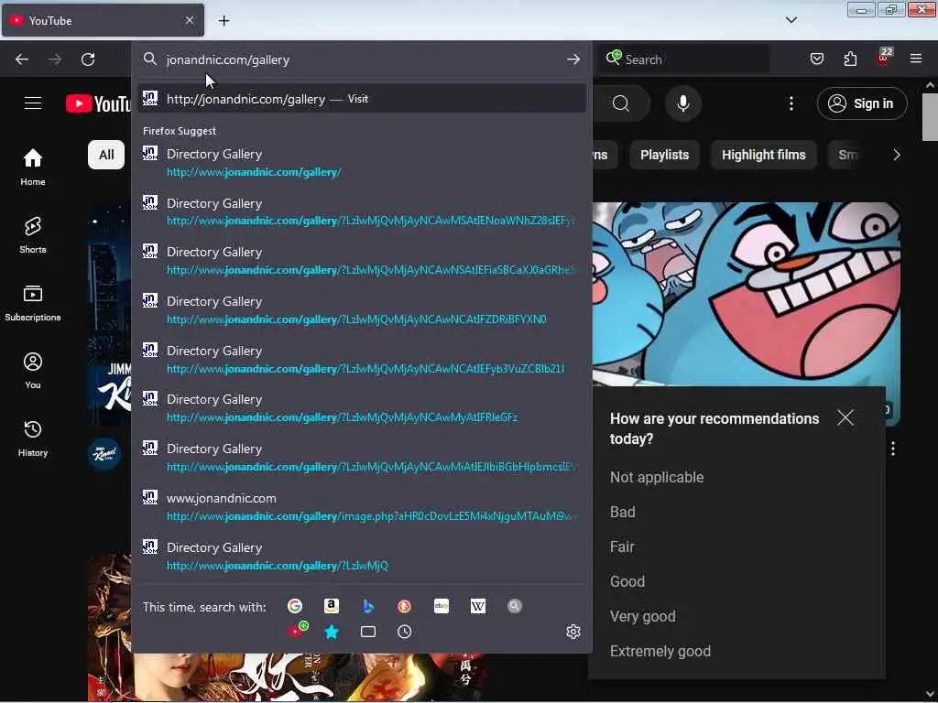Open suggestion ending in AwNCAtIFZDRiBFYXN0
938x703 pixels.
pos(361,310)
